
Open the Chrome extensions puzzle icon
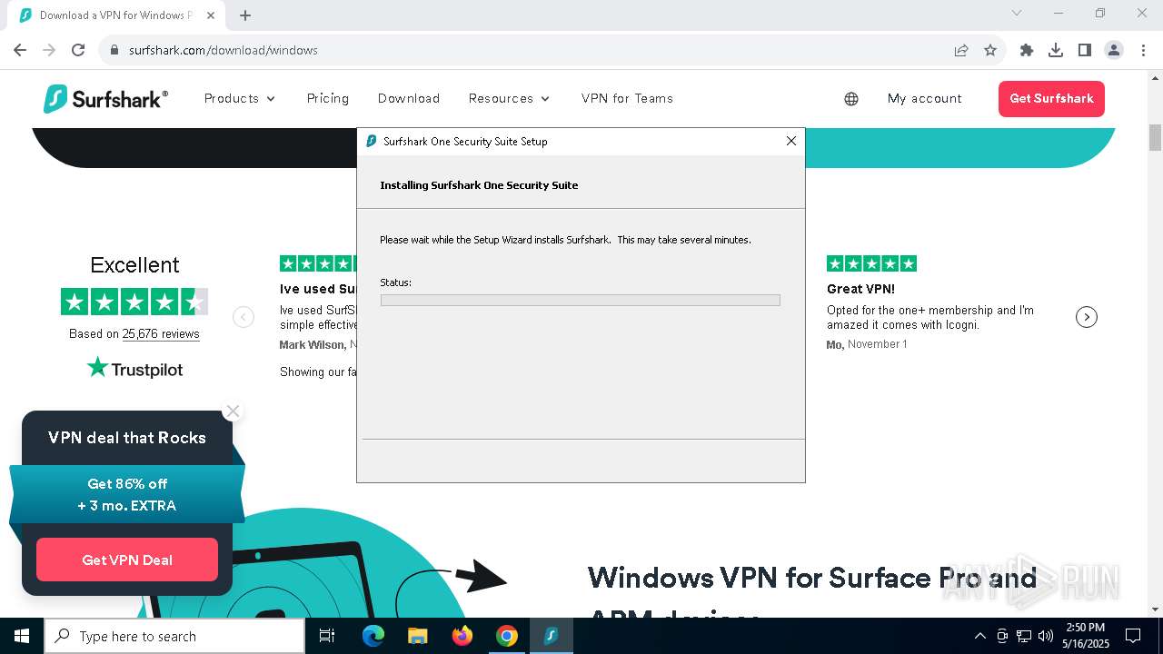pyautogui.click(x=1027, y=50)
